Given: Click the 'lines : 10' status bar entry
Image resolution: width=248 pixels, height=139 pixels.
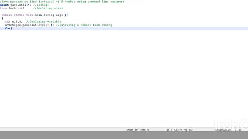Looking at the screenshot, I should (145, 130).
